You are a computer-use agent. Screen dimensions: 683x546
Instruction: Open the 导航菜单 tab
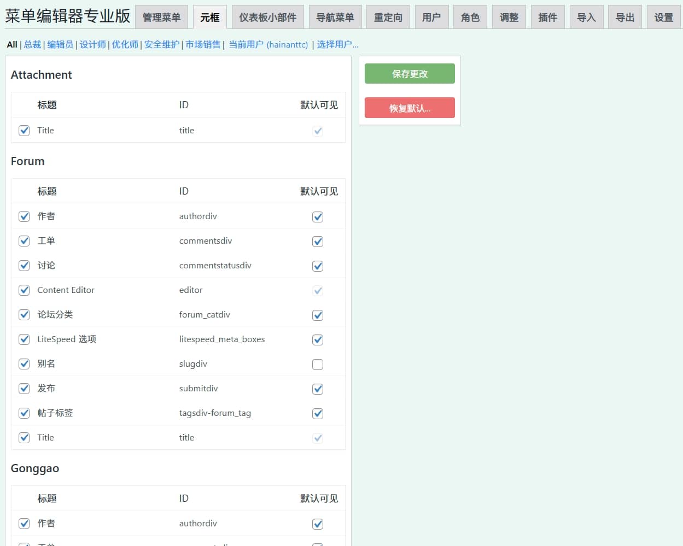tap(335, 17)
